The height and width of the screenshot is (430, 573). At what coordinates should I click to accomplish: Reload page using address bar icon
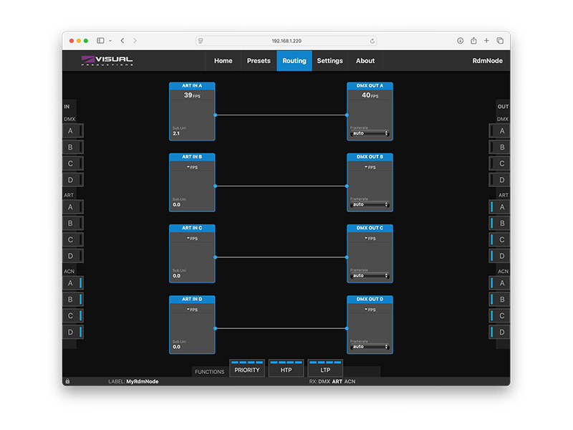(372, 41)
